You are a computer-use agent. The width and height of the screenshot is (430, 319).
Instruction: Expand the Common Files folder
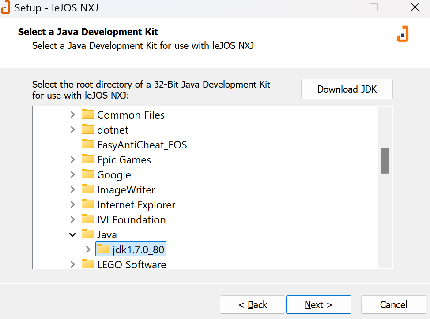click(72, 115)
